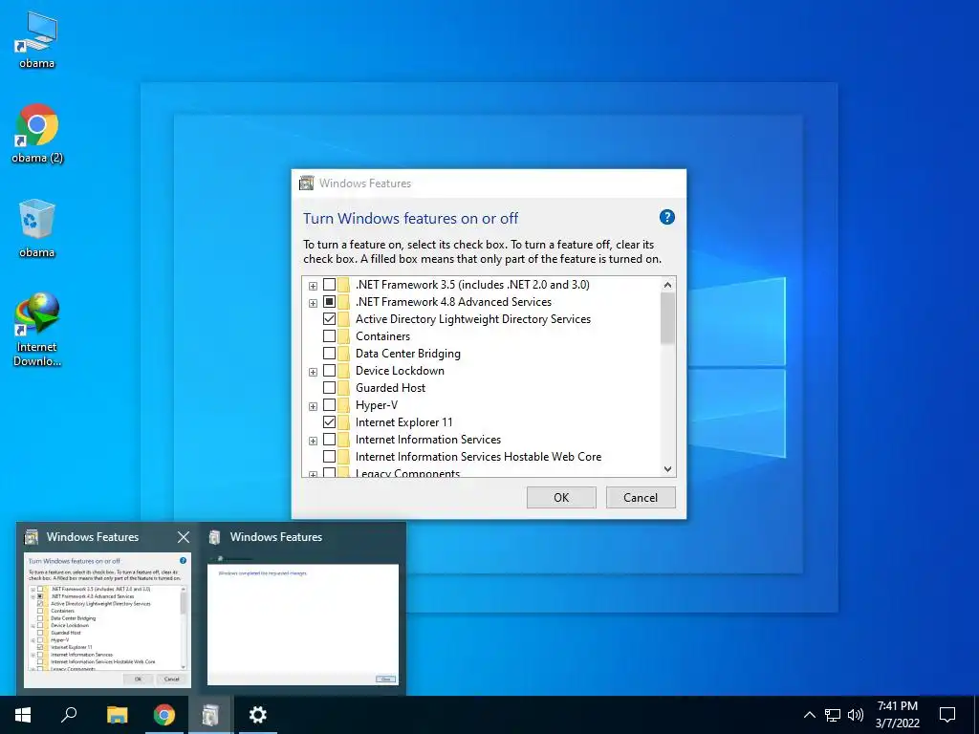Uncheck Internet Explorer 11
Screen dimensions: 979x734
point(329,421)
